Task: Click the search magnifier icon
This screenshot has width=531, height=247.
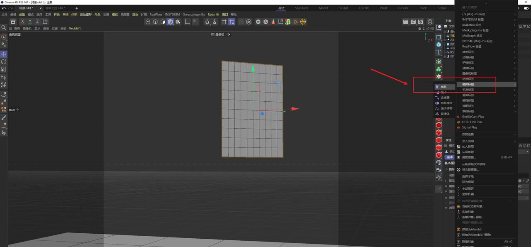Action: coord(4,27)
